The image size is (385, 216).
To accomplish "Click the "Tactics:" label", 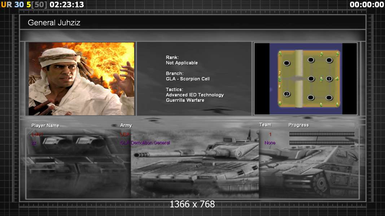I will [174, 89].
